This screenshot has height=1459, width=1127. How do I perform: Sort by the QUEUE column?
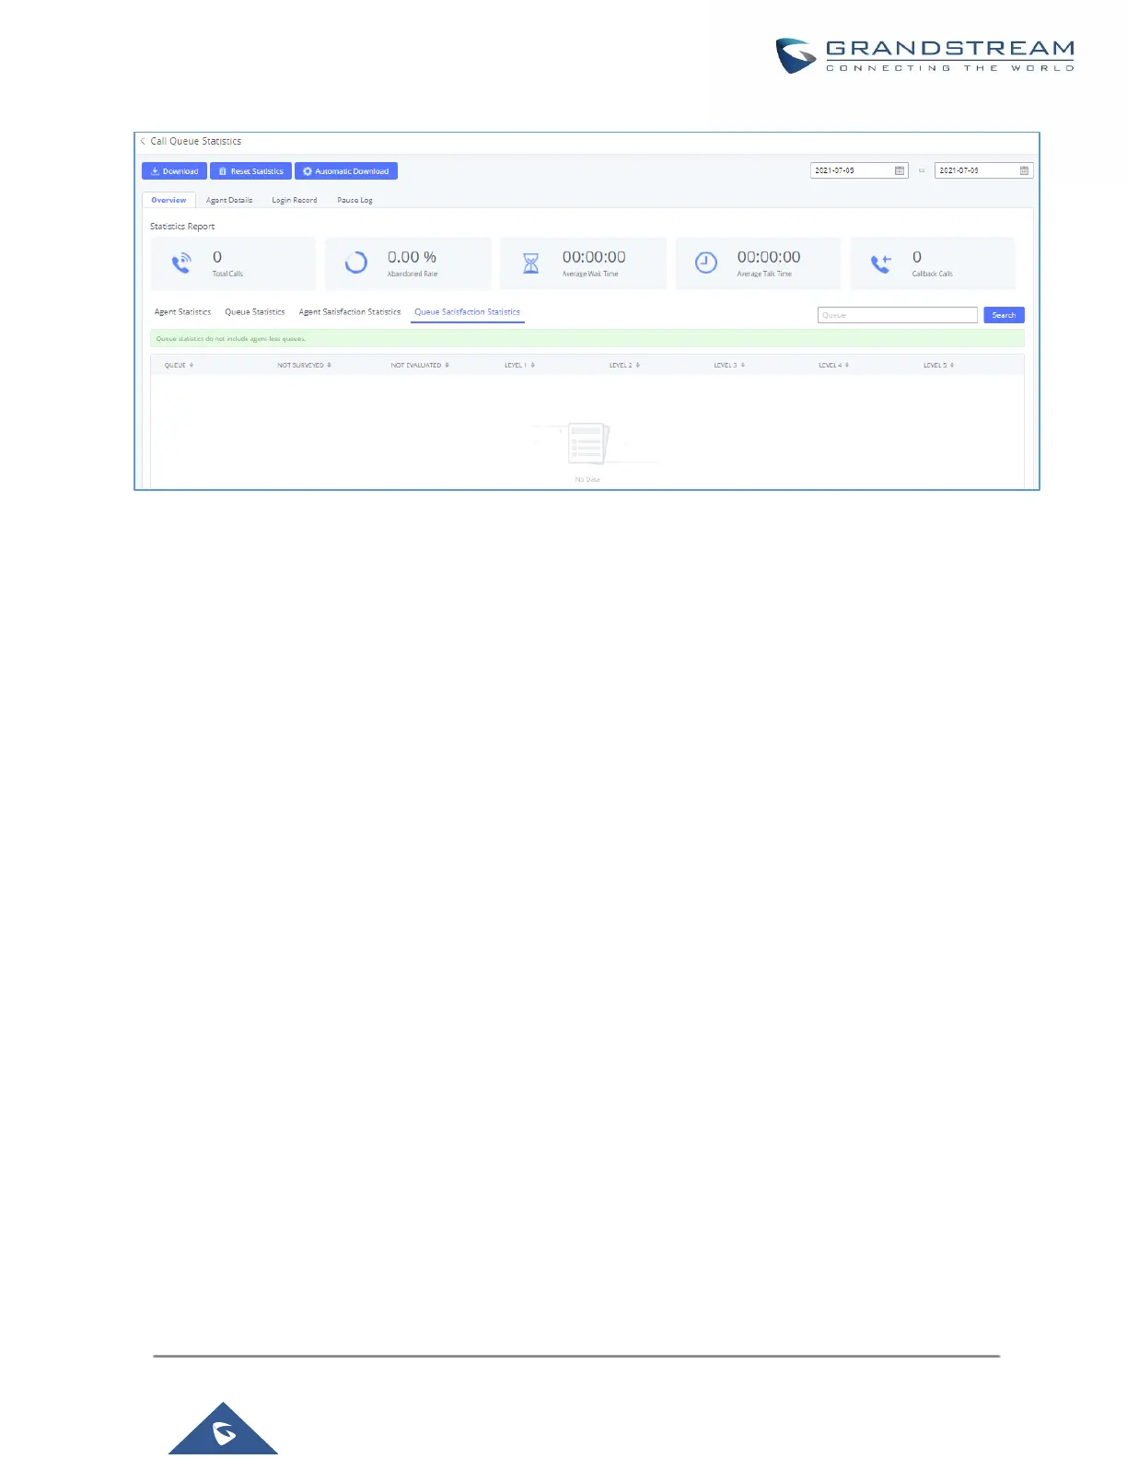tap(179, 366)
